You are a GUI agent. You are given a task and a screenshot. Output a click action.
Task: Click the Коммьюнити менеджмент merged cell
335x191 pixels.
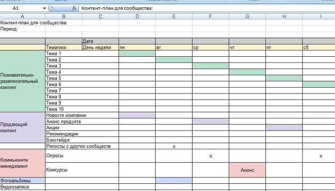[x=22, y=163]
